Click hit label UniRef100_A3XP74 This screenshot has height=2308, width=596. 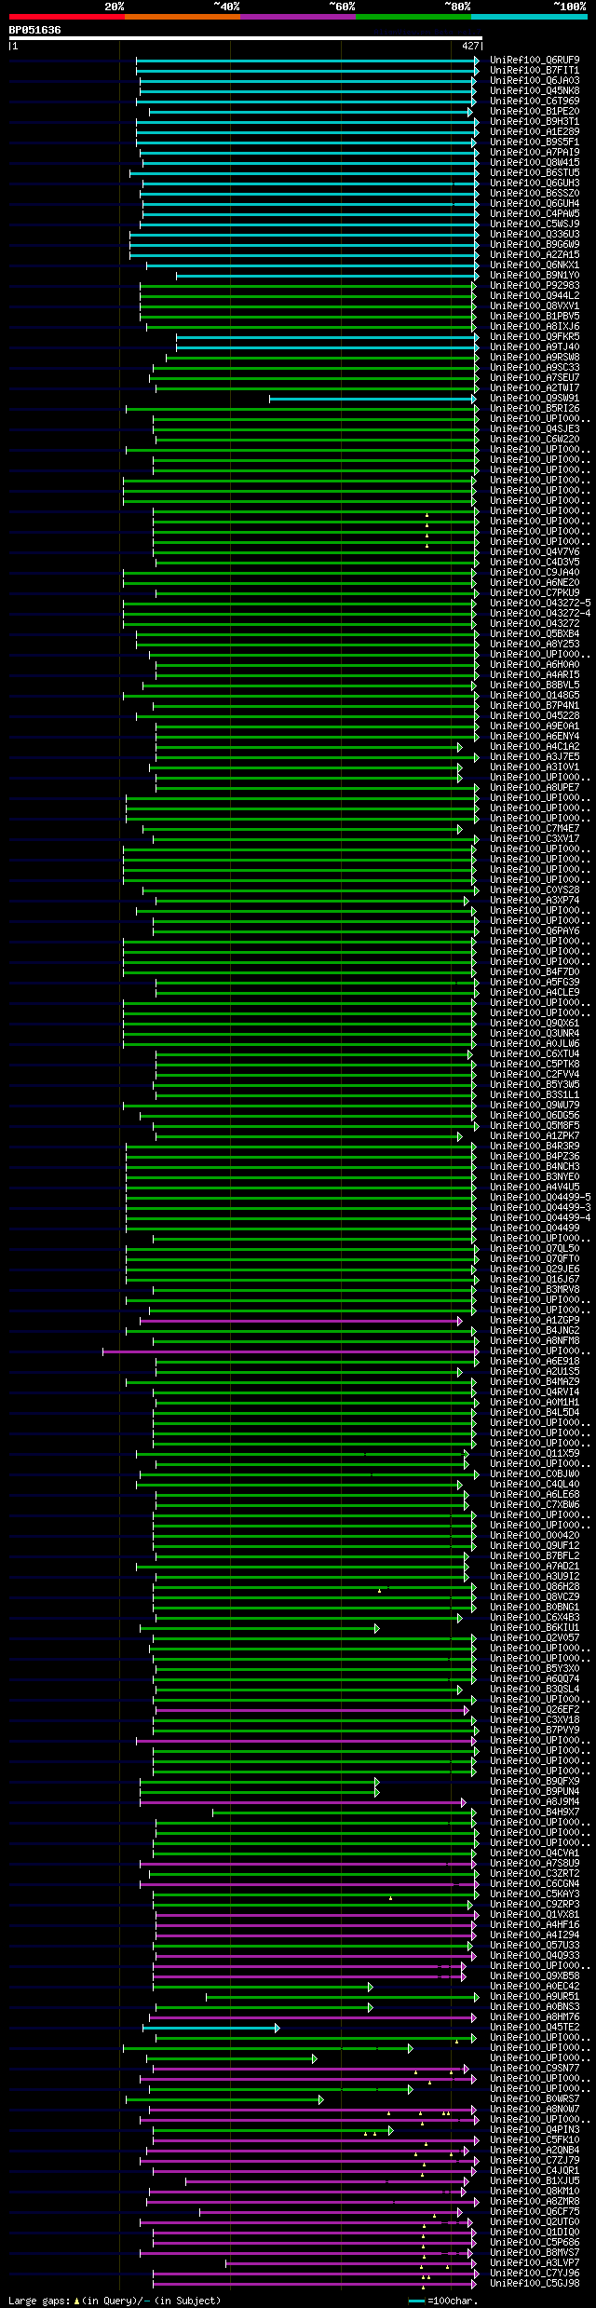pyautogui.click(x=535, y=900)
